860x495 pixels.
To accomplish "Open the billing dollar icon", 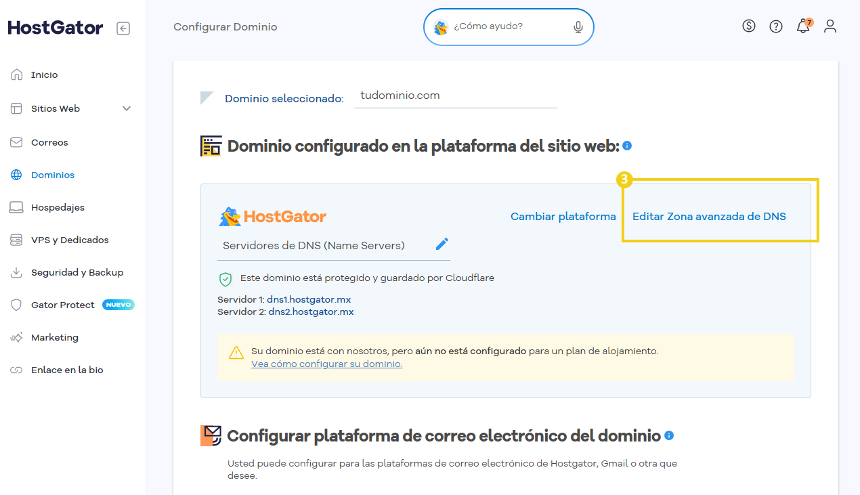I will point(748,26).
